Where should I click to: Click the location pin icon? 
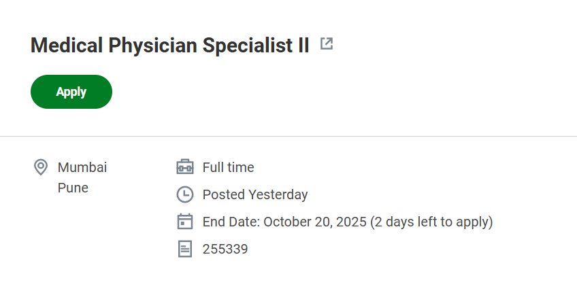(x=41, y=167)
